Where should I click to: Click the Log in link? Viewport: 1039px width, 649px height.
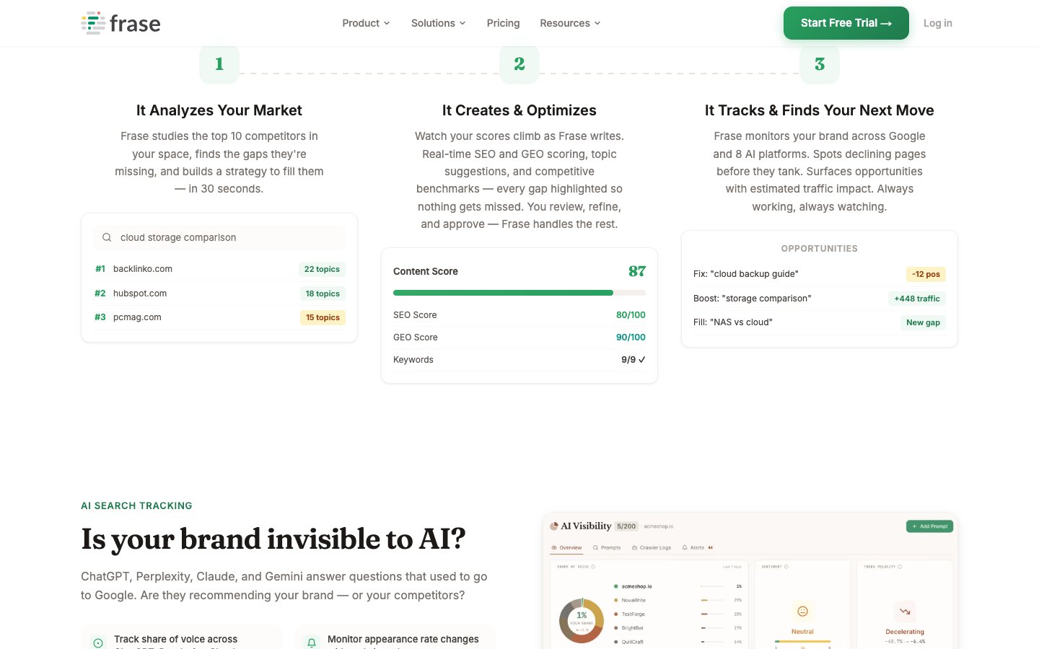[x=937, y=23]
